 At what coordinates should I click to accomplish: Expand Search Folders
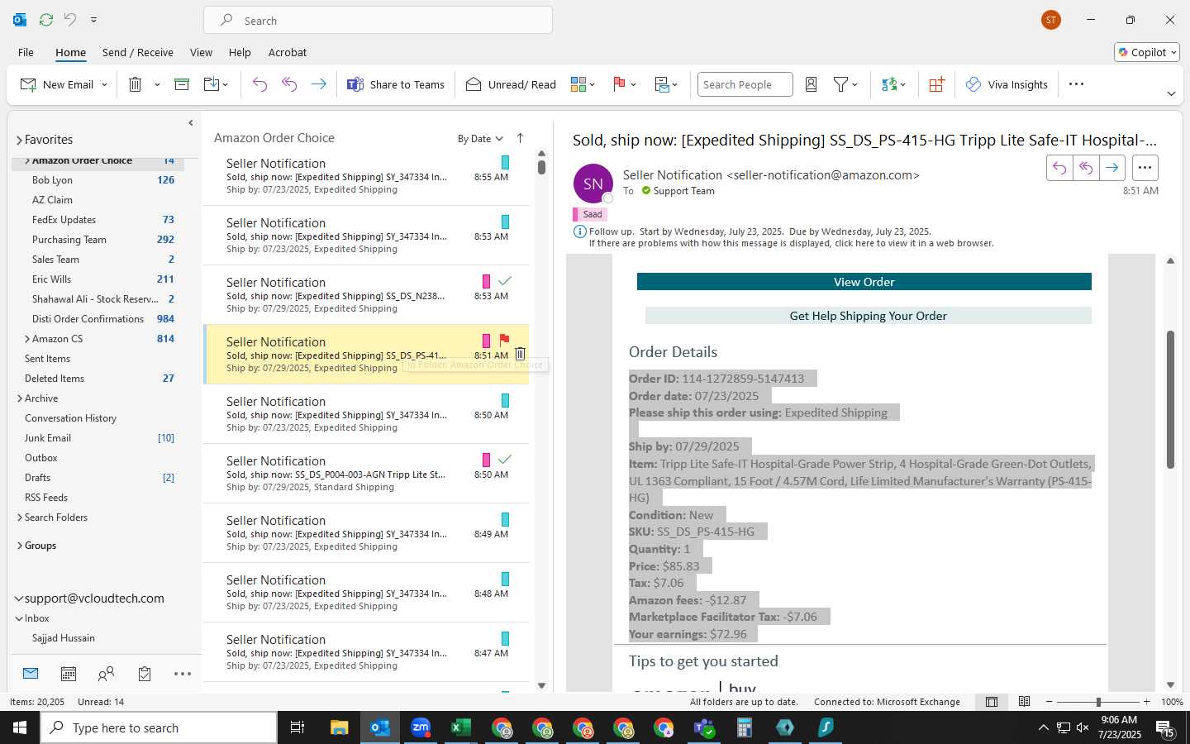(x=19, y=517)
